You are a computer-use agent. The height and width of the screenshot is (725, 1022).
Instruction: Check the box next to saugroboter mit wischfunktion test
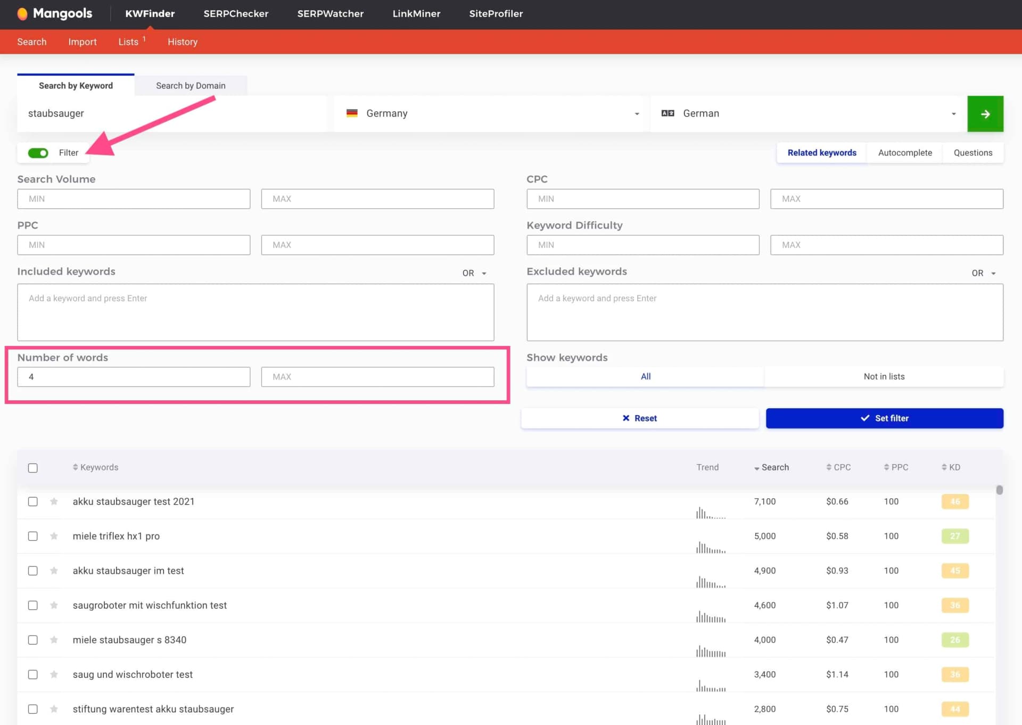[x=33, y=605]
